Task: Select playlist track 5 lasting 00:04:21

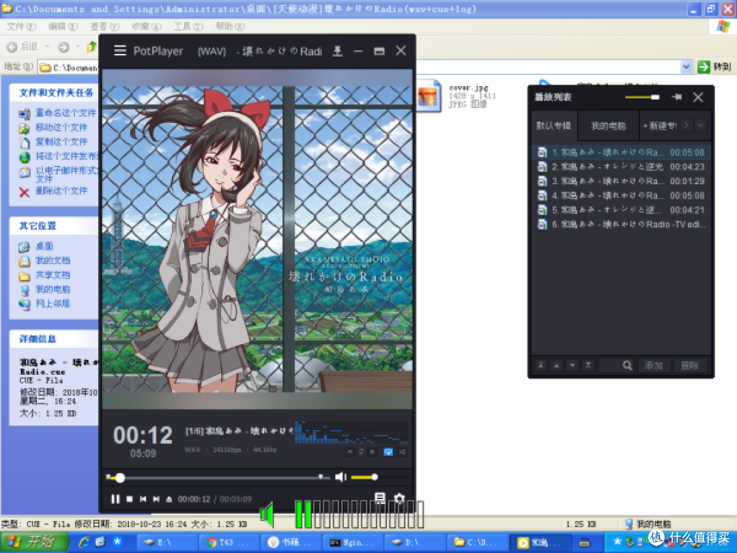Action: point(621,210)
